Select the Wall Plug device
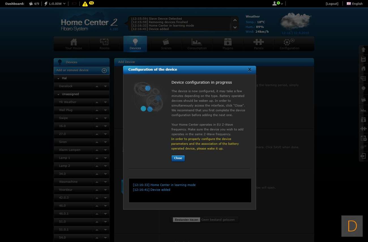368x242 pixels. pyautogui.click(x=66, y=110)
